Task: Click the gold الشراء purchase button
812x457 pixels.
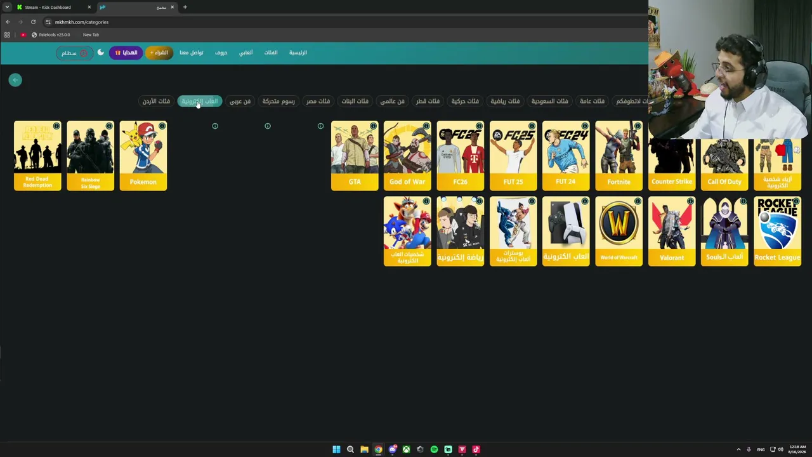Action: (159, 53)
